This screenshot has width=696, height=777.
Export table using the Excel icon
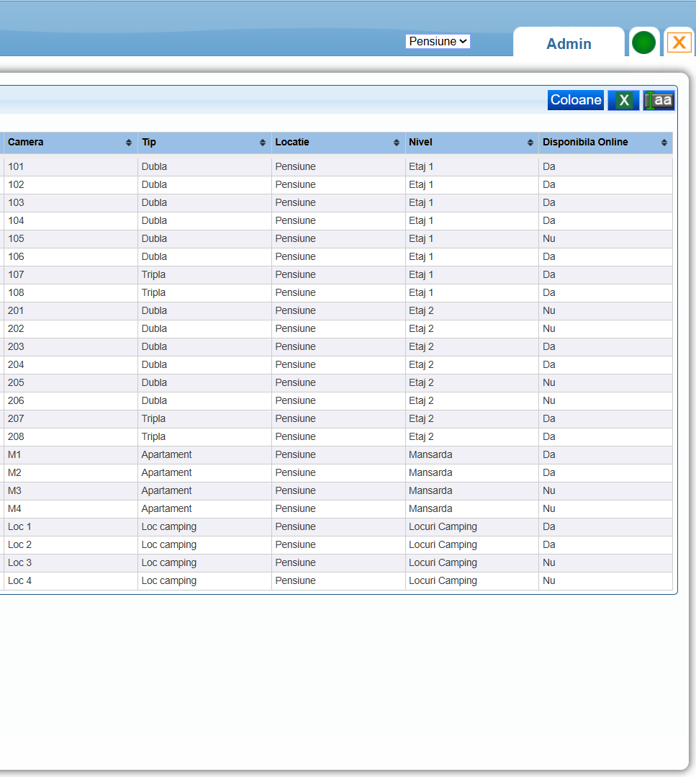click(x=623, y=100)
